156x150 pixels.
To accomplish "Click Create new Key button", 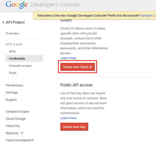I will pos(74,127).
